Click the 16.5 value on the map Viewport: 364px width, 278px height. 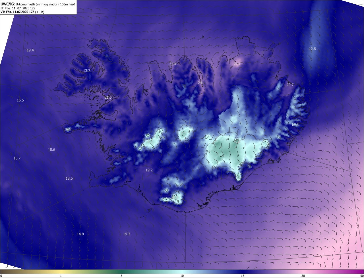pos(20,100)
